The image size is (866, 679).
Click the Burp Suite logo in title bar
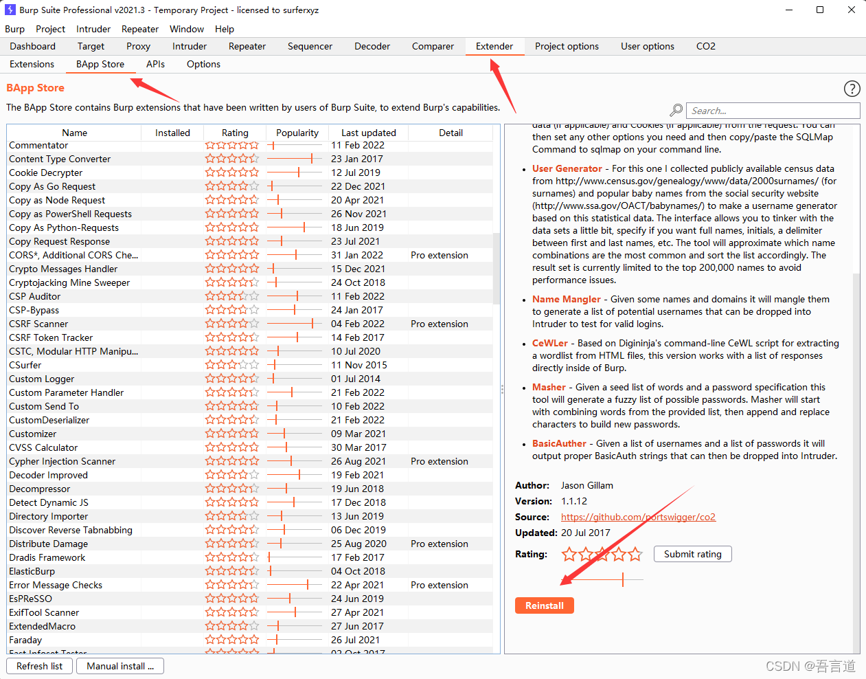tap(10, 10)
